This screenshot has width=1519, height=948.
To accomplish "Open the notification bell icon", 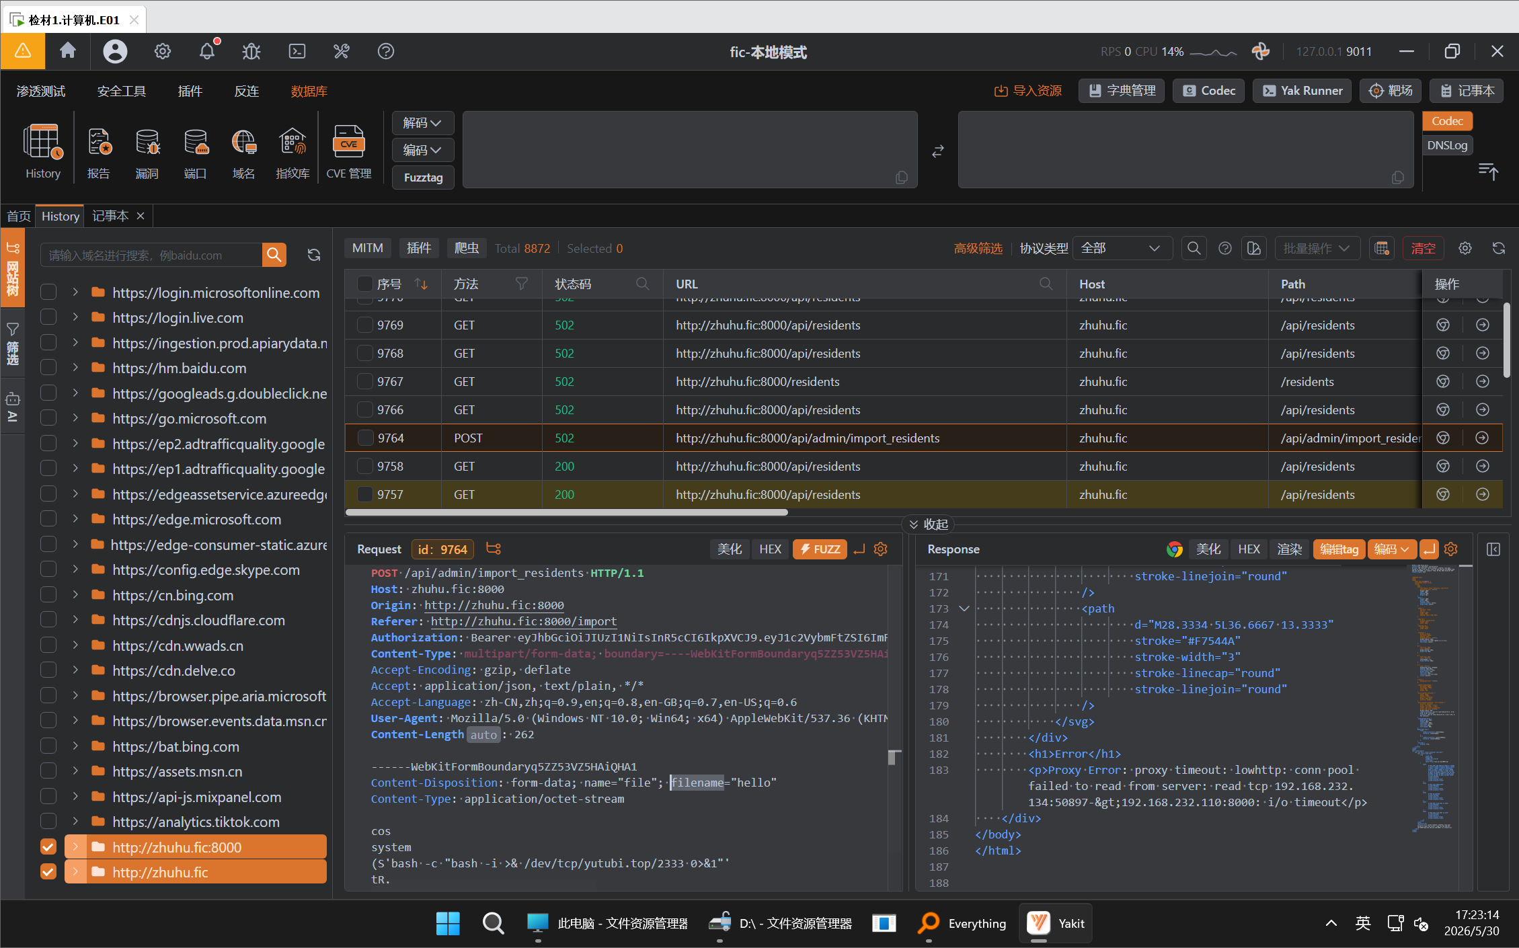I will click(207, 51).
